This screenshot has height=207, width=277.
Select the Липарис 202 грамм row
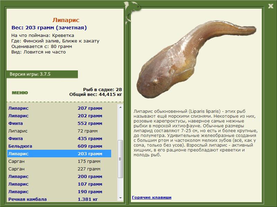pyautogui.click(x=59, y=116)
